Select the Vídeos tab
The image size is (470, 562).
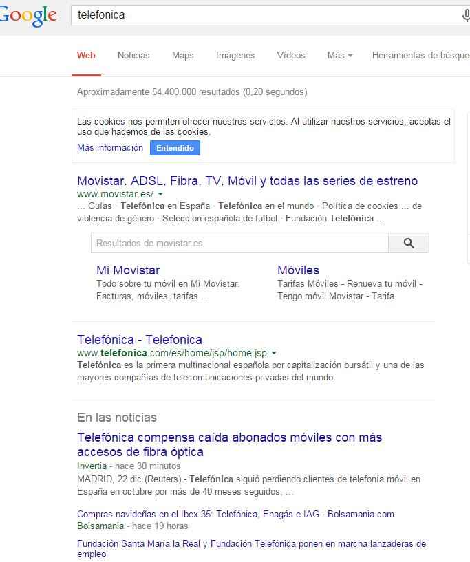(290, 56)
